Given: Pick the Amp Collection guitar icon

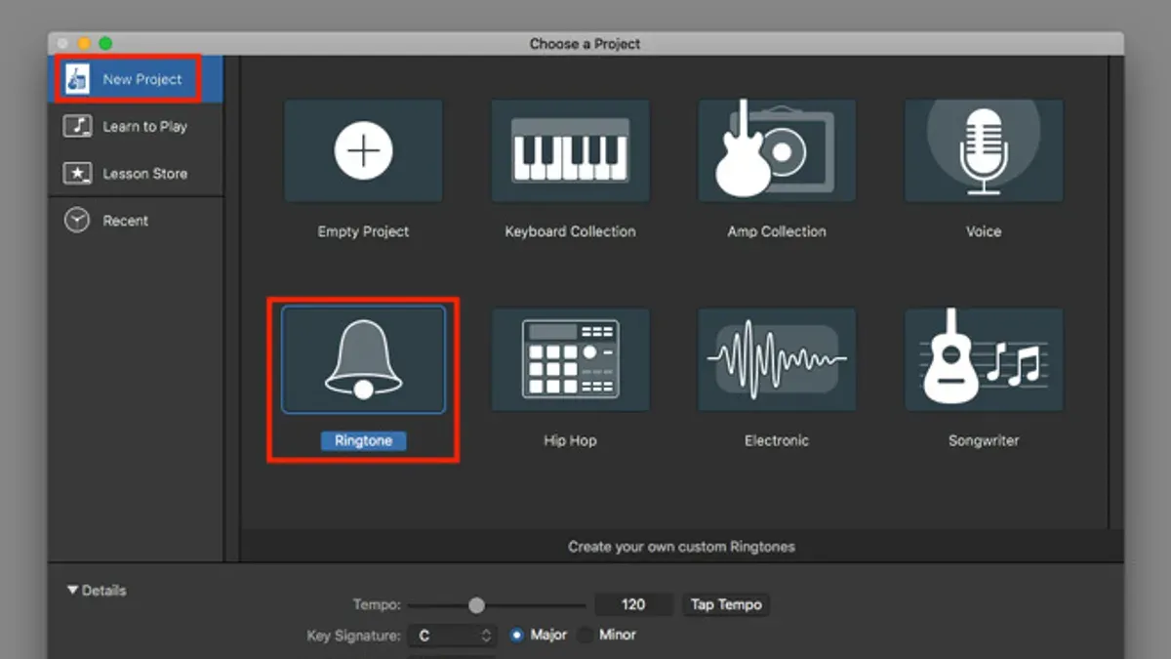Looking at the screenshot, I should (x=777, y=150).
